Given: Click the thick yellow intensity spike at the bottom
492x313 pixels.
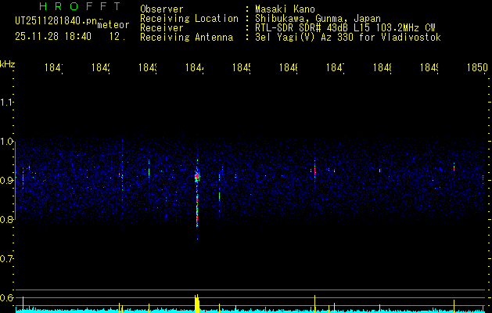Looking at the screenshot, I should pyautogui.click(x=197, y=304).
